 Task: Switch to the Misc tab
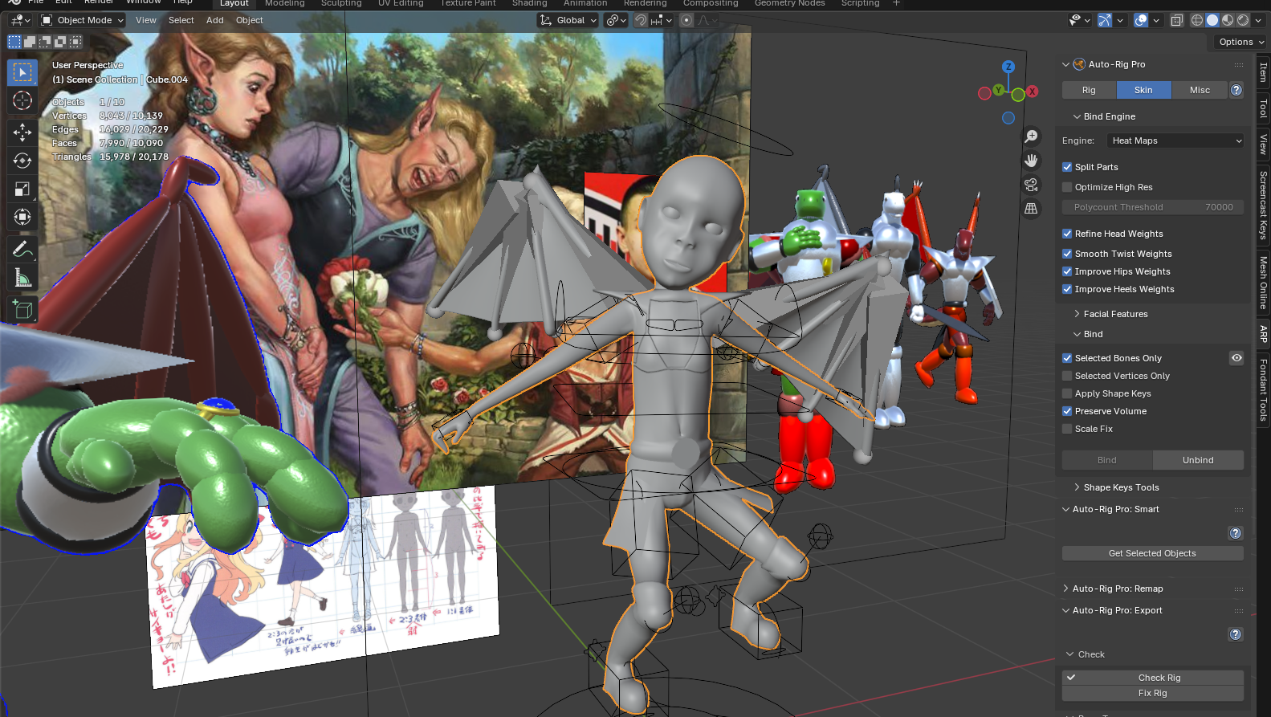point(1200,90)
